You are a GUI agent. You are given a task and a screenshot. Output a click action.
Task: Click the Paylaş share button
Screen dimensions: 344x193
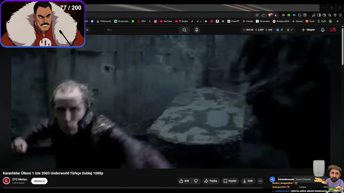211,181
